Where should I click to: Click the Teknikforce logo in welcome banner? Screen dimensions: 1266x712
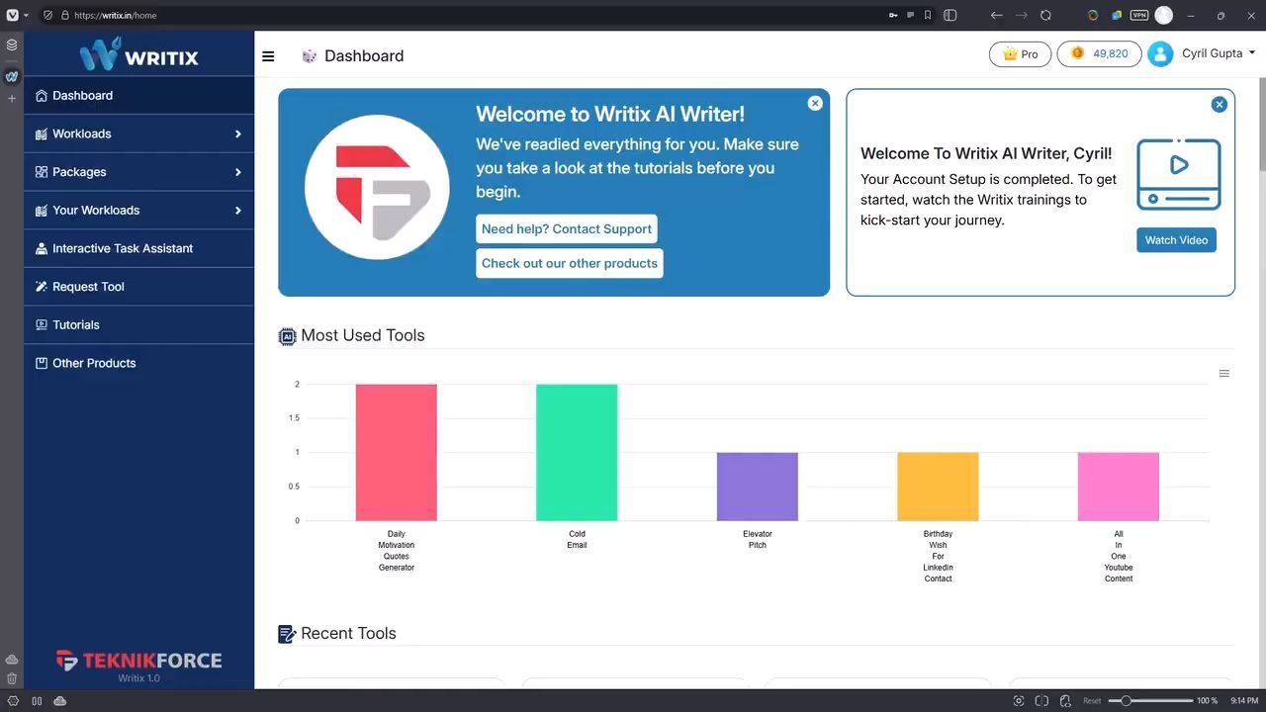pyautogui.click(x=377, y=188)
